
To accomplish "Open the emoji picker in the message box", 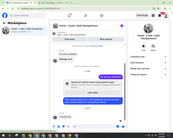I will point(118,127).
